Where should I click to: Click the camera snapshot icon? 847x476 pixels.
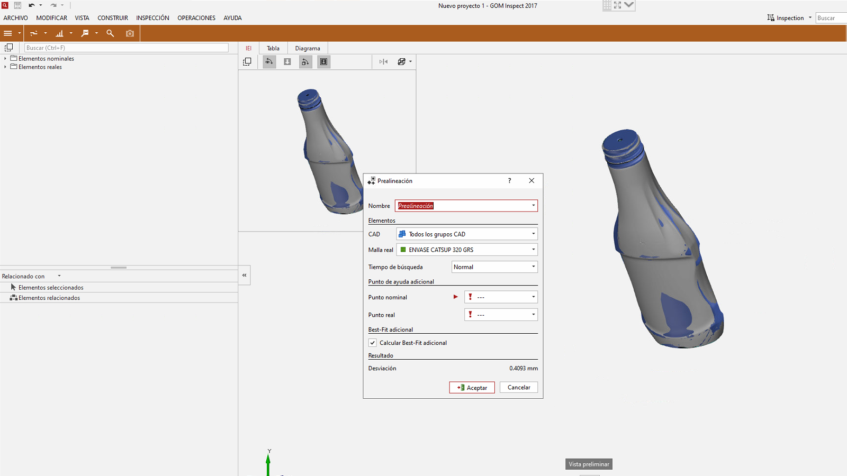[130, 33]
